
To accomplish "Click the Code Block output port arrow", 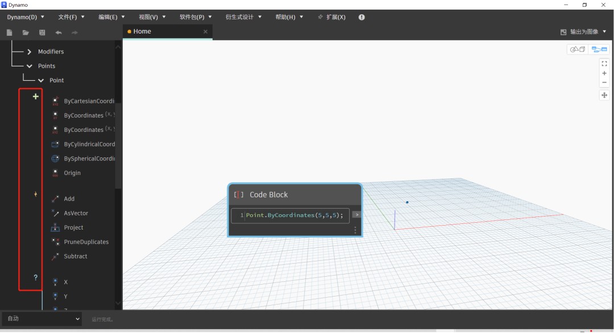I will (x=356, y=214).
